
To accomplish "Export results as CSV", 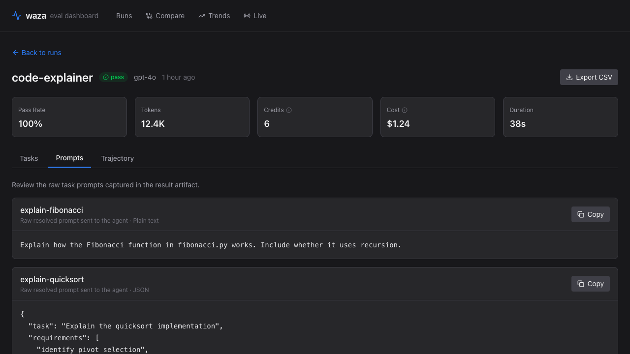I will (x=589, y=77).
